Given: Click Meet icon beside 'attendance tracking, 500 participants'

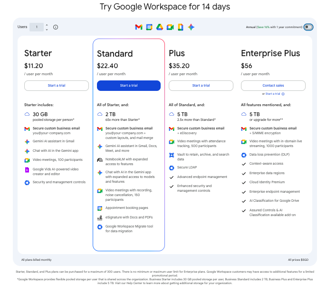Looking at the screenshot, I should pos(172,142).
